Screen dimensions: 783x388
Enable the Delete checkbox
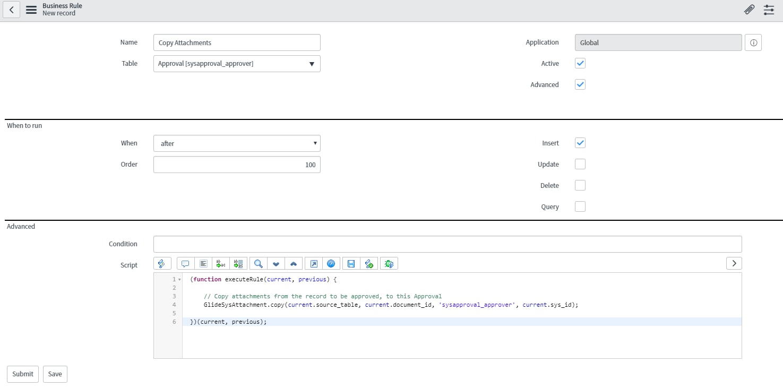580,185
